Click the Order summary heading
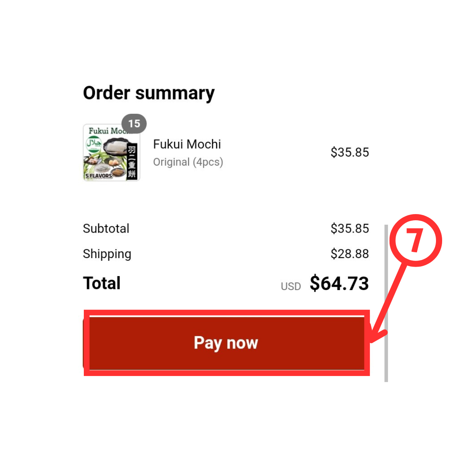The image size is (452, 452). 149,93
